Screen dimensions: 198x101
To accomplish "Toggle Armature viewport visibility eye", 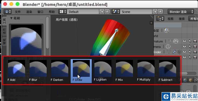I will pos(185,41).
